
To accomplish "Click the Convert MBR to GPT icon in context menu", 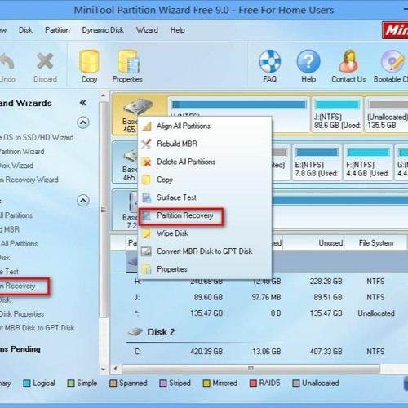I will click(x=147, y=251).
